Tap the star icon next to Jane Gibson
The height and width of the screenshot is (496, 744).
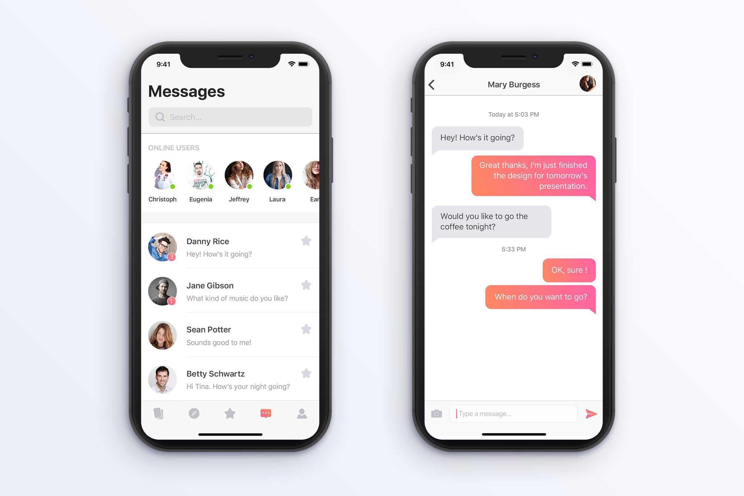(306, 286)
